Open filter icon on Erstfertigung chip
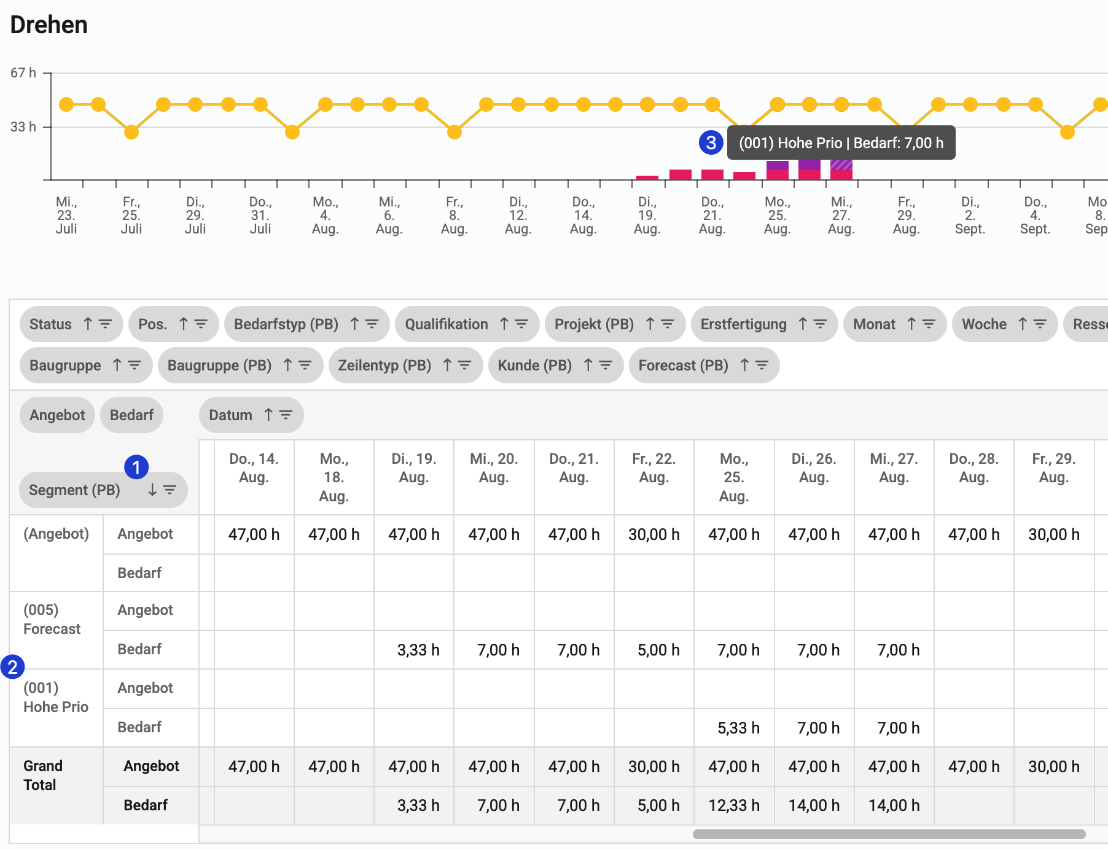The height and width of the screenshot is (849, 1108). tap(820, 324)
